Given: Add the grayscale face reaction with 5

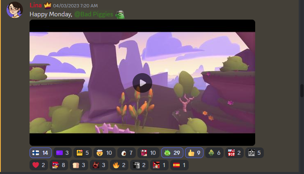Looking at the screenshot, I should point(254,153).
